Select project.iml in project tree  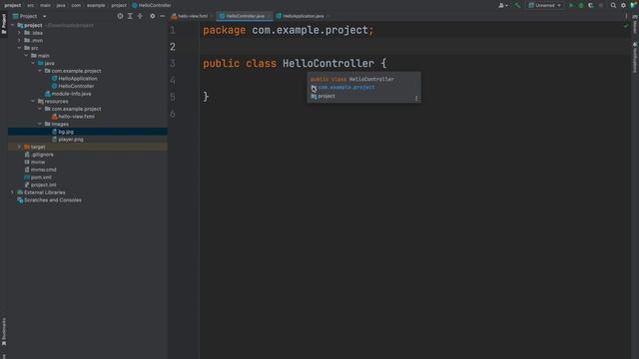pos(43,184)
